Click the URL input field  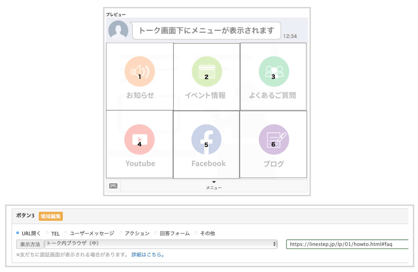[347, 244]
